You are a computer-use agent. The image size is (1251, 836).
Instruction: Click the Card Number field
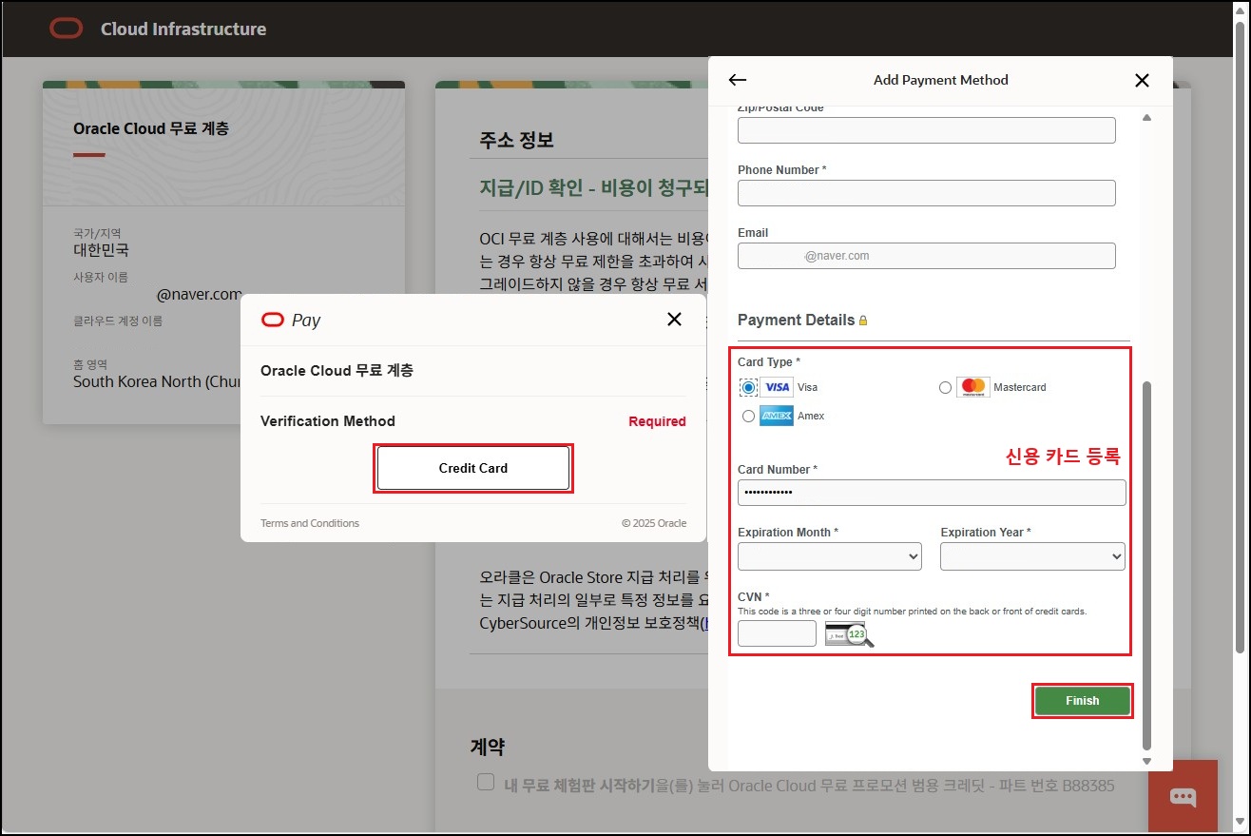932,493
